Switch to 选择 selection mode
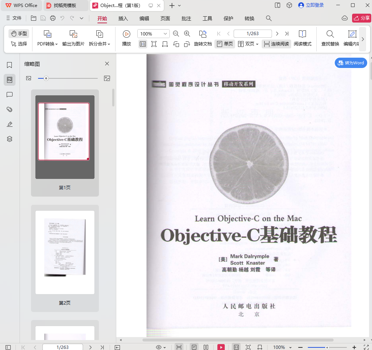 (18, 44)
